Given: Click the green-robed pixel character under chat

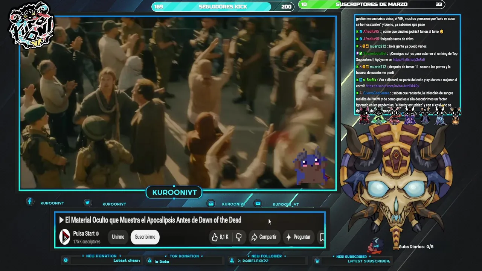Looking at the screenshot, I should (x=379, y=116).
